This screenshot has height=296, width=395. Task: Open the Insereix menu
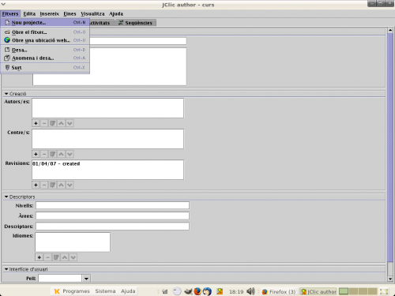pos(50,13)
